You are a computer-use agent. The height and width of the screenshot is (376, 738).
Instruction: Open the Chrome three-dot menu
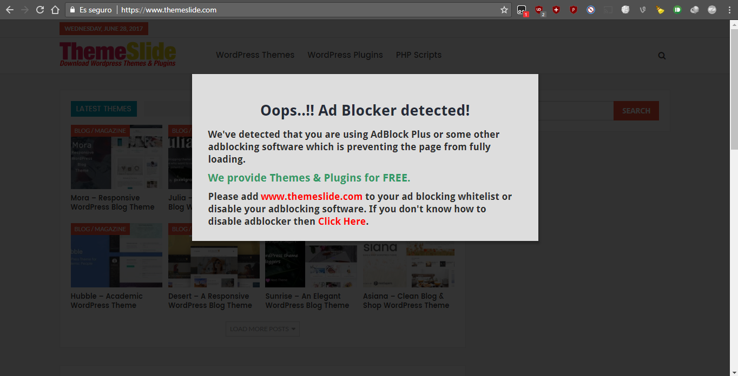(729, 10)
